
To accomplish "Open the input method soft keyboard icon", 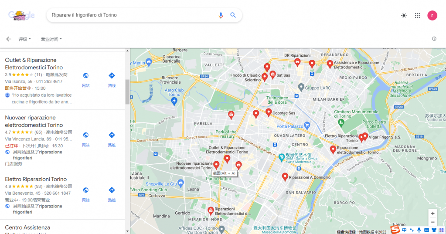I will click(x=426, y=230).
